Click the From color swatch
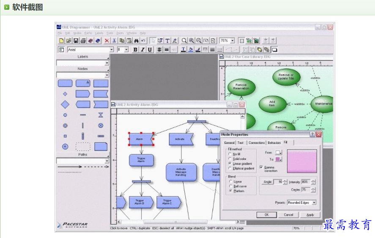The height and width of the screenshot is (238, 375). [278, 152]
